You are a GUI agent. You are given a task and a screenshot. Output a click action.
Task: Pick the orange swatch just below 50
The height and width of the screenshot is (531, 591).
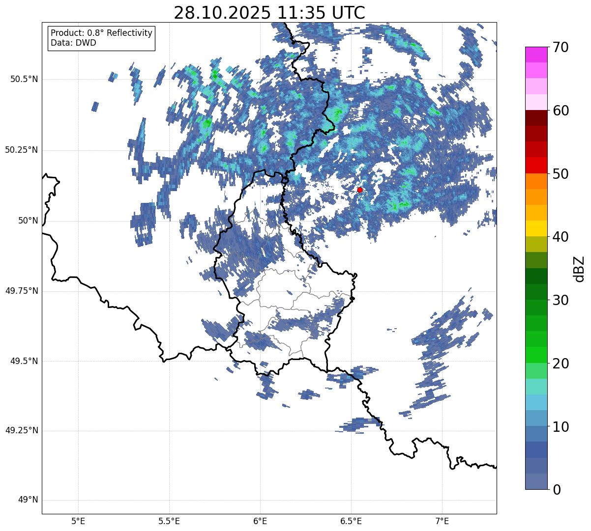coord(536,181)
